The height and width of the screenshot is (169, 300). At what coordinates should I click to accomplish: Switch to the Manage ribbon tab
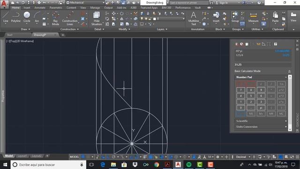pyautogui.click(x=95, y=8)
